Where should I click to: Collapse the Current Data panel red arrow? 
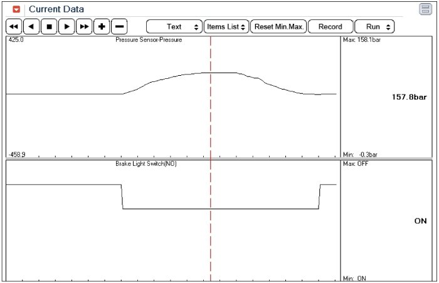click(16, 9)
